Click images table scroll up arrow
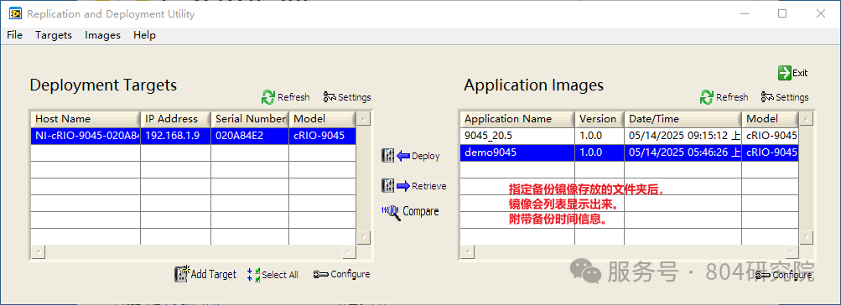This screenshot has height=305, width=841. (806, 118)
